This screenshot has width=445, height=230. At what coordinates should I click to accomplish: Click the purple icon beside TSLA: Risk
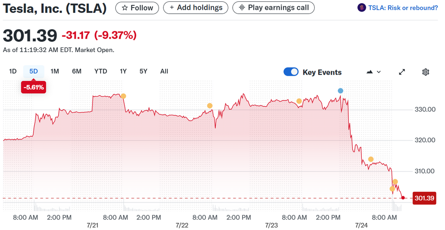(x=362, y=8)
